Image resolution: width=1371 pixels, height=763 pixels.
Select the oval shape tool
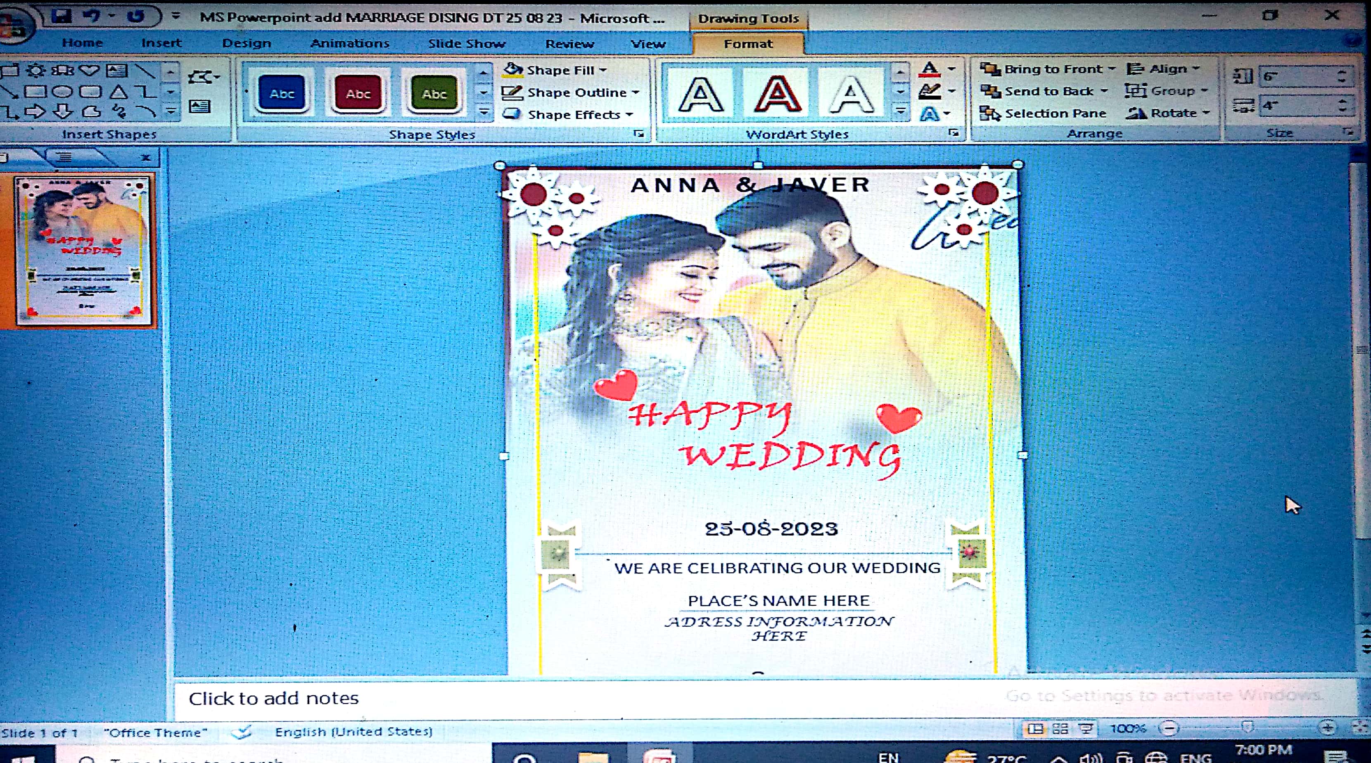click(63, 92)
